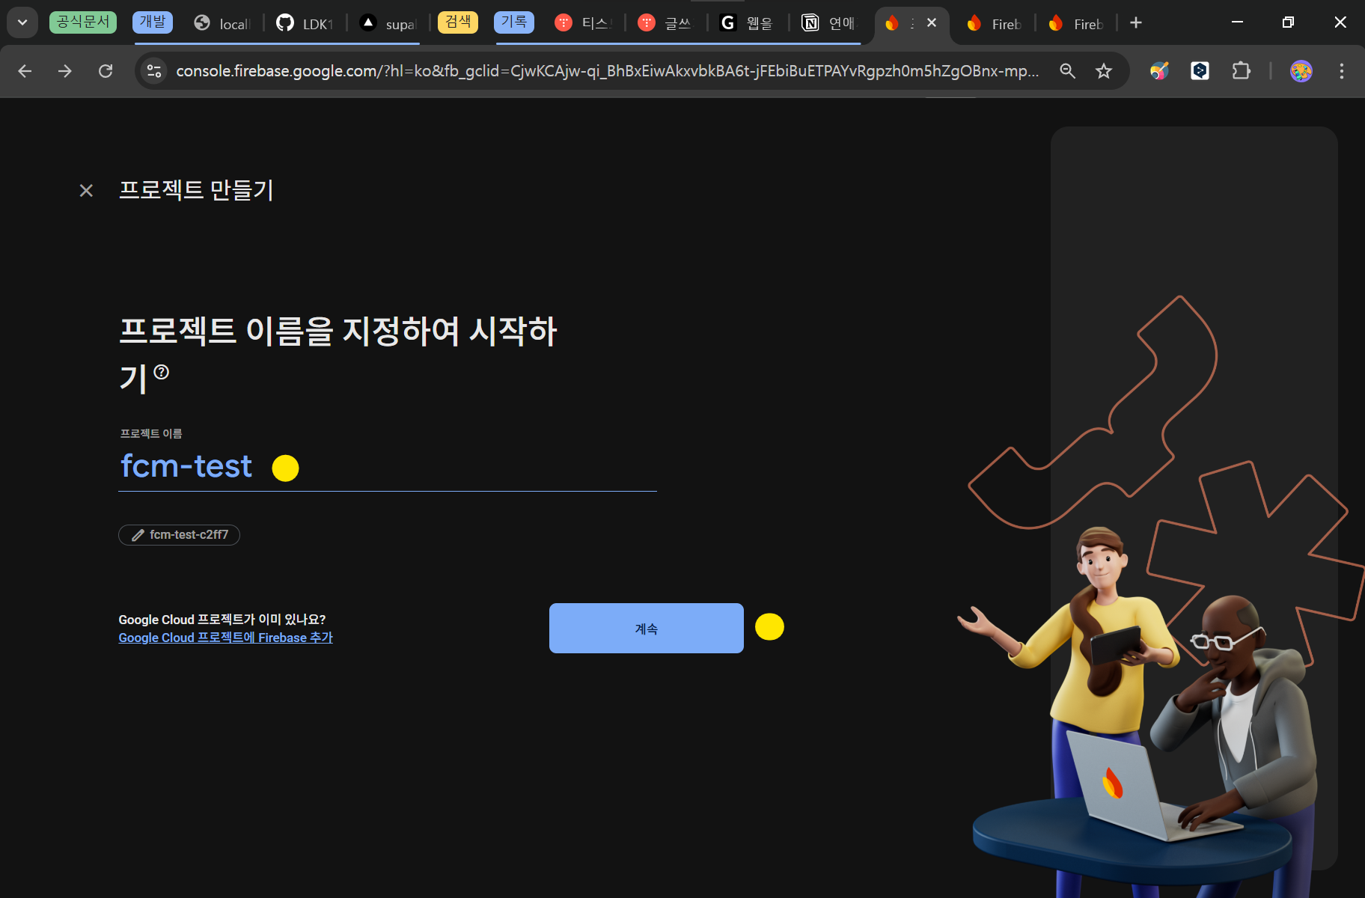Open the dark blue square extension icon
Screen dimensions: 1365x898
tap(1200, 71)
